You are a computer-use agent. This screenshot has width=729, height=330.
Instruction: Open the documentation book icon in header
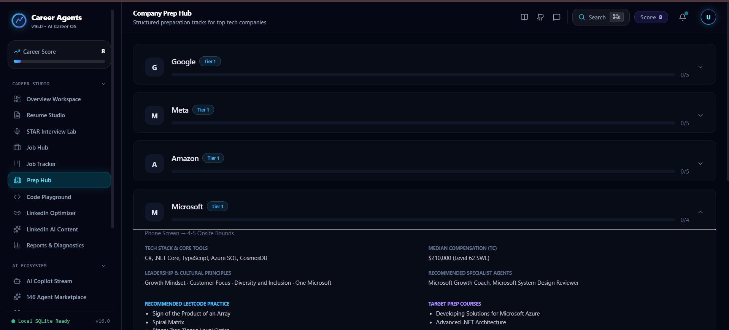(x=524, y=17)
